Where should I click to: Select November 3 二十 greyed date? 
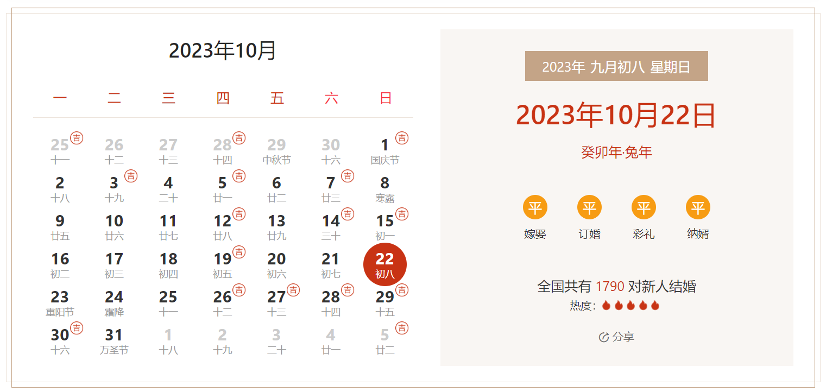tap(276, 341)
